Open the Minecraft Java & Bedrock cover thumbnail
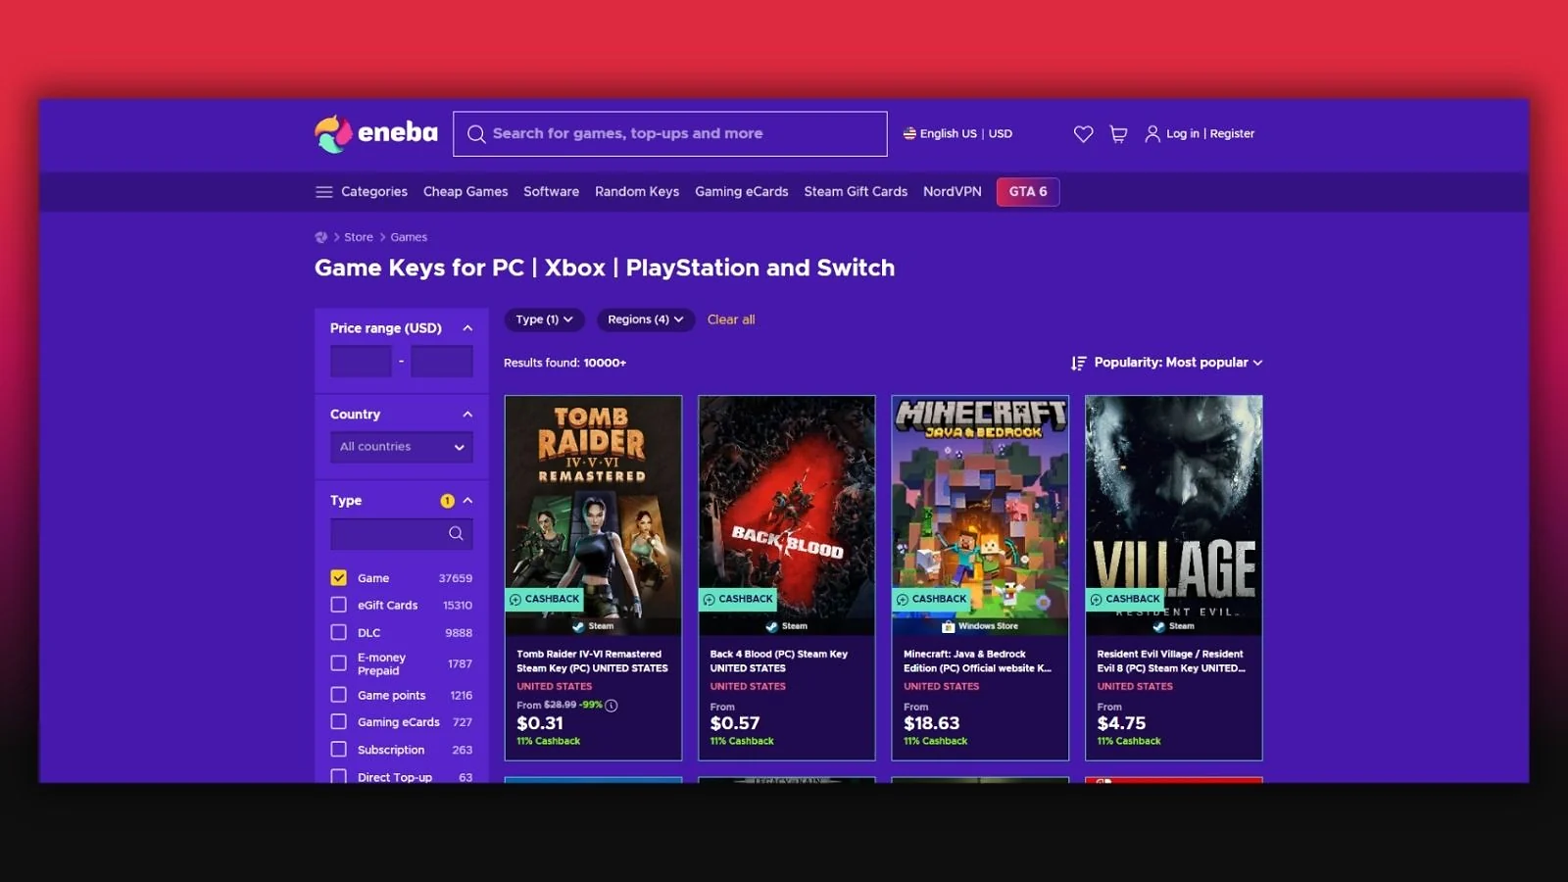This screenshot has width=1568, height=882. point(980,515)
